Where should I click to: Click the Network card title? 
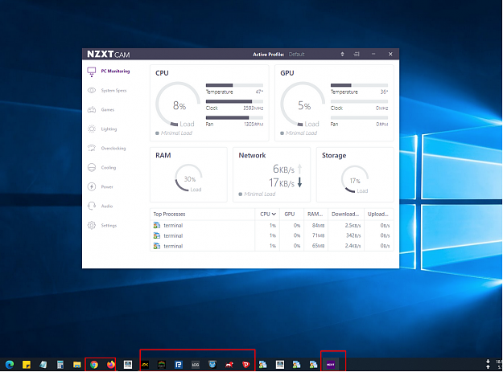point(252,155)
